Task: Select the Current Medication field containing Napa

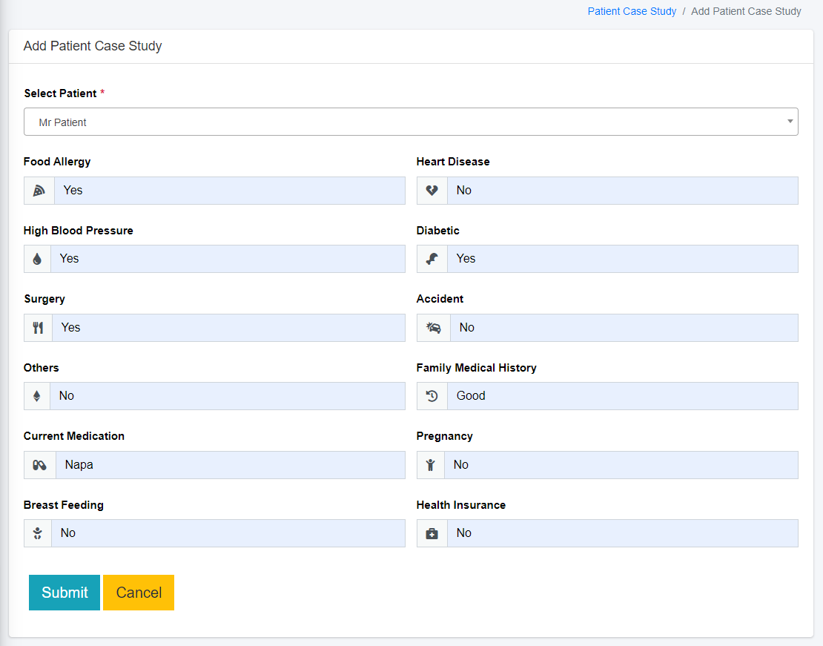Action: pyautogui.click(x=230, y=465)
